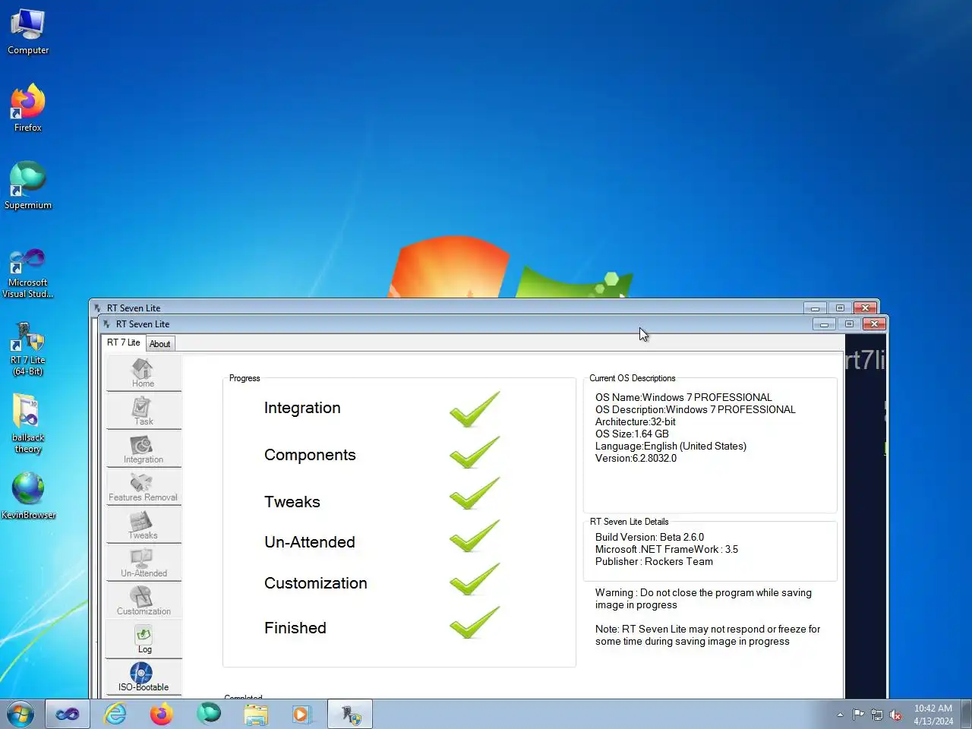Select the Firefox desktop shortcut
Viewport: 972px width, 729px height.
click(28, 109)
